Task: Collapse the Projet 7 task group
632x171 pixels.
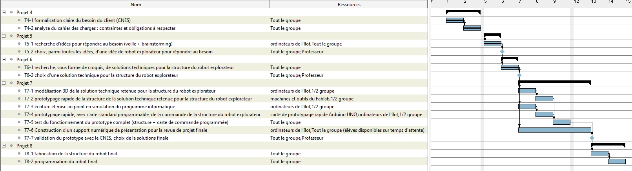Action: coord(4,83)
